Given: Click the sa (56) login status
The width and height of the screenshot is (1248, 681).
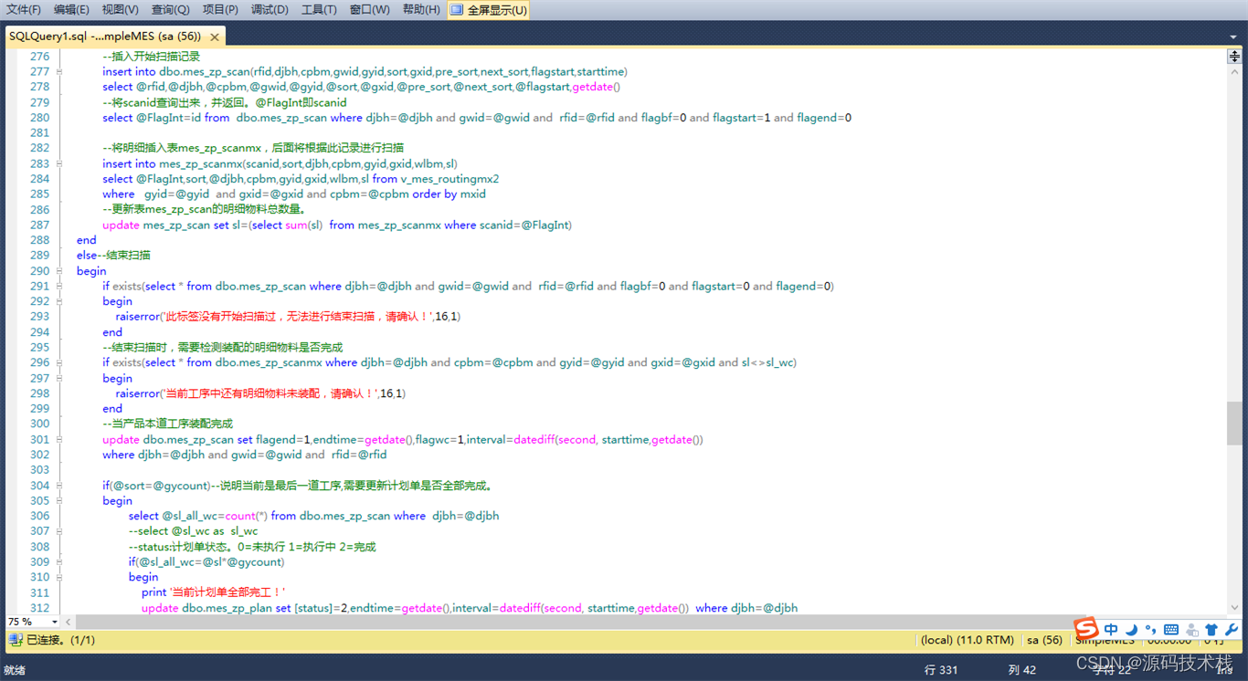Looking at the screenshot, I should (1044, 640).
